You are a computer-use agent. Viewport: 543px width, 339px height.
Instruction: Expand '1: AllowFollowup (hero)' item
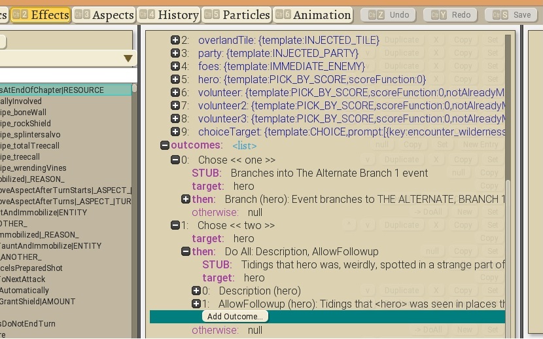tap(196, 304)
